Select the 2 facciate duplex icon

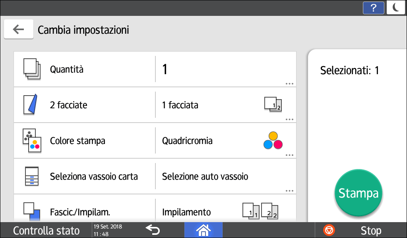pyautogui.click(x=32, y=105)
